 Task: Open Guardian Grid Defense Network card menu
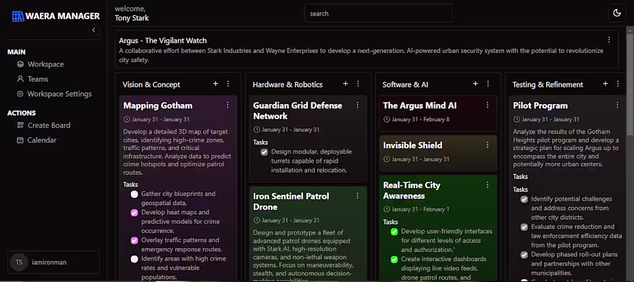click(x=357, y=105)
